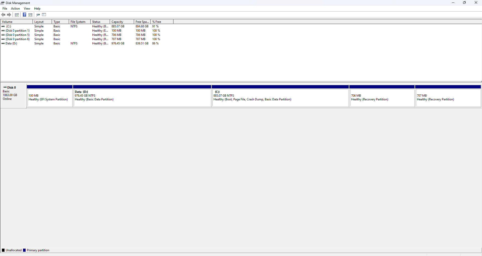Open the File menu

[5, 8]
